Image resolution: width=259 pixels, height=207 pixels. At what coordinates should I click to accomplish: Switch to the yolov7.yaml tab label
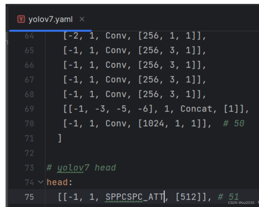50,19
